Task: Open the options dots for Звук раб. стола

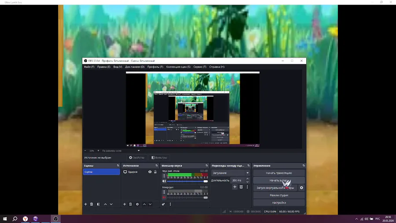Action: coord(164,176)
